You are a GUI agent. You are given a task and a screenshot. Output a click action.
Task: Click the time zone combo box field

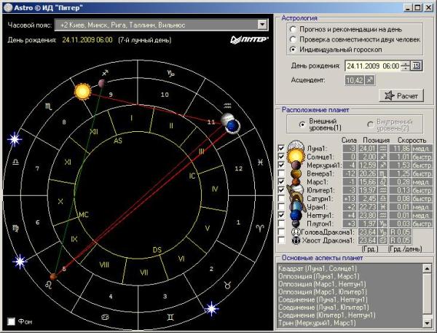click(161, 25)
